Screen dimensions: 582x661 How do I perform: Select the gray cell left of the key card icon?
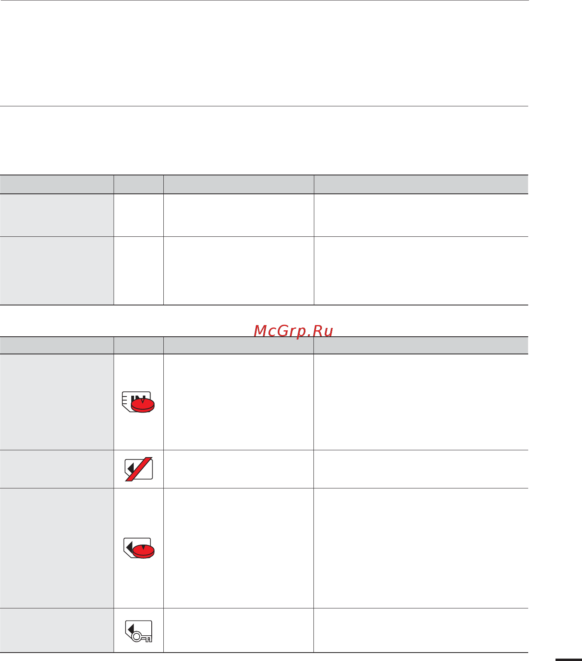57,630
